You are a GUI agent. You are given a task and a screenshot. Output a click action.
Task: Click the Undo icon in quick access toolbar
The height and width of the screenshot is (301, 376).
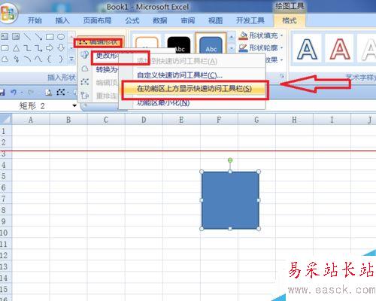tap(14, 93)
